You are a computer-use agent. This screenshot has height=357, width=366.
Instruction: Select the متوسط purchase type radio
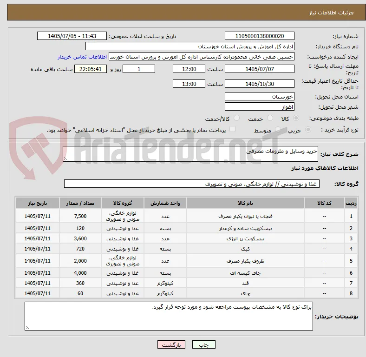pyautogui.click(x=278, y=129)
